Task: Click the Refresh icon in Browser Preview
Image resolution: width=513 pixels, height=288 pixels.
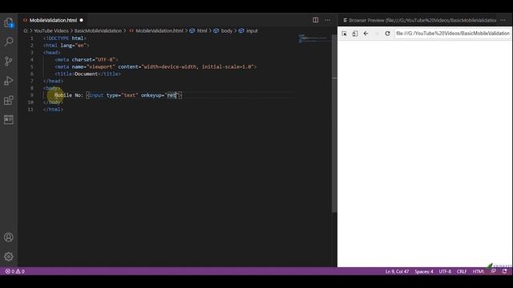Action: coord(387,34)
